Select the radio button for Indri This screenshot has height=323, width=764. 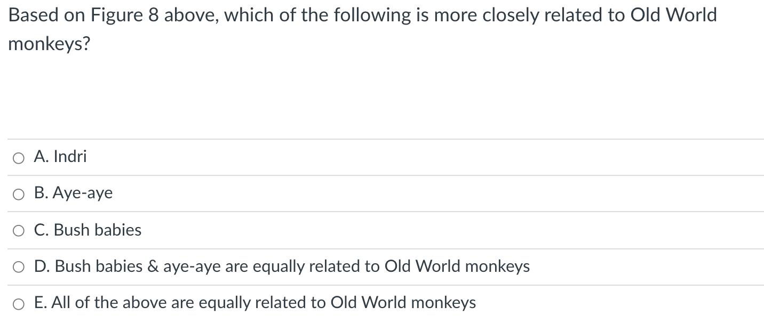[19, 158]
